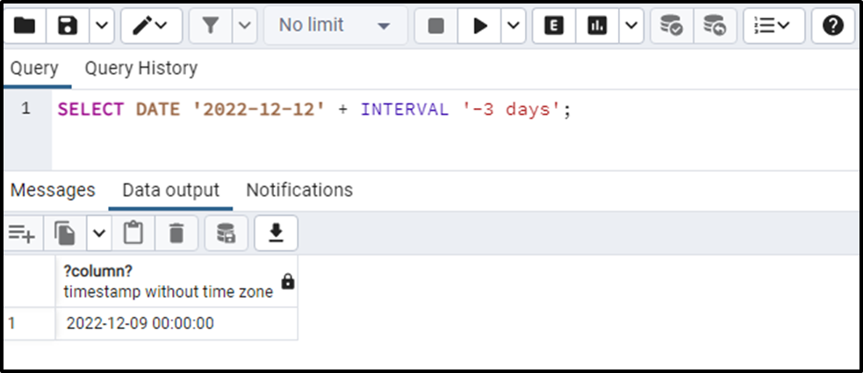Click the Filter funnel icon
This screenshot has width=863, height=373.
(x=210, y=25)
